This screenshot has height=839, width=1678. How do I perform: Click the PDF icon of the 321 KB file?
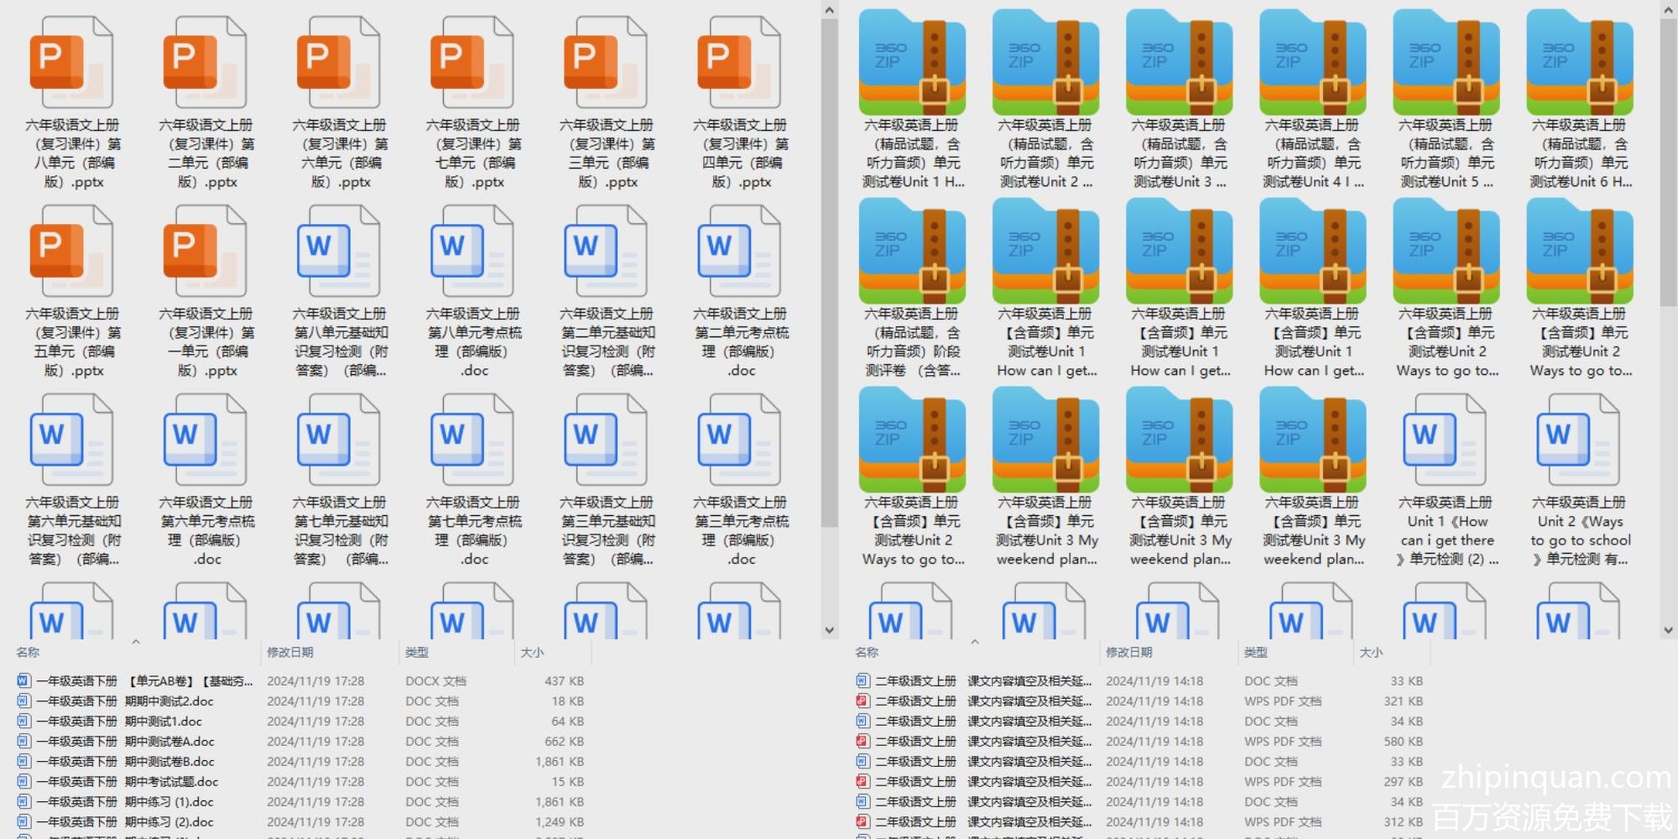pyautogui.click(x=862, y=701)
